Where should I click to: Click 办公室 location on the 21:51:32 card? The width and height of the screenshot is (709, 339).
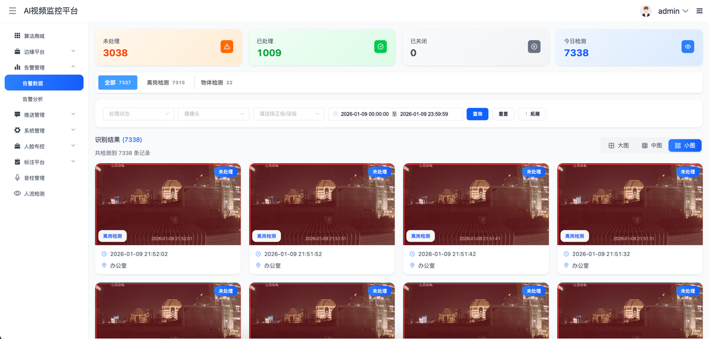tap(580, 265)
